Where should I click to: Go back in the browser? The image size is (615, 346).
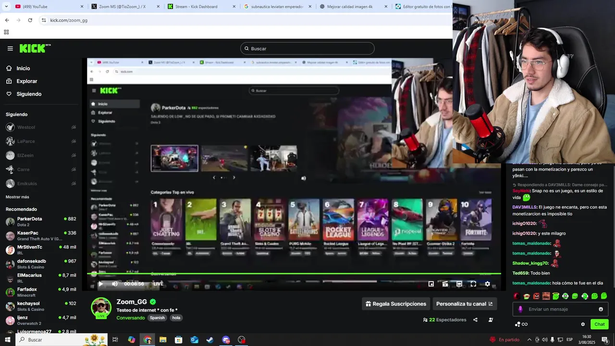(7, 20)
